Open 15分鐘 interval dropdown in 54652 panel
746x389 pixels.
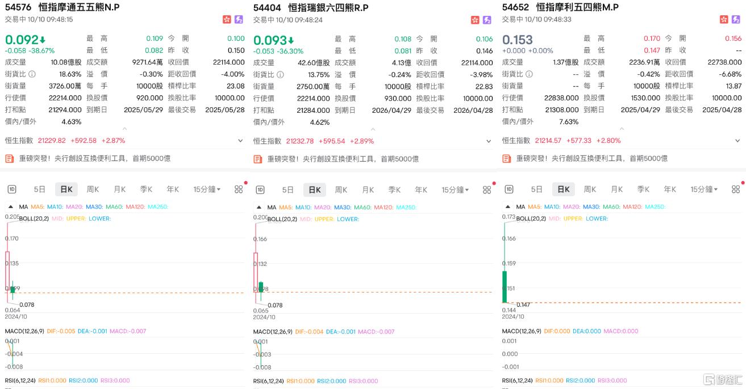tap(704, 189)
